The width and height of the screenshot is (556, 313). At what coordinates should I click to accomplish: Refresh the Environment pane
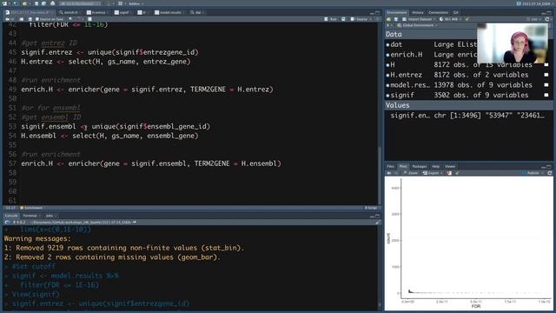(548, 19)
